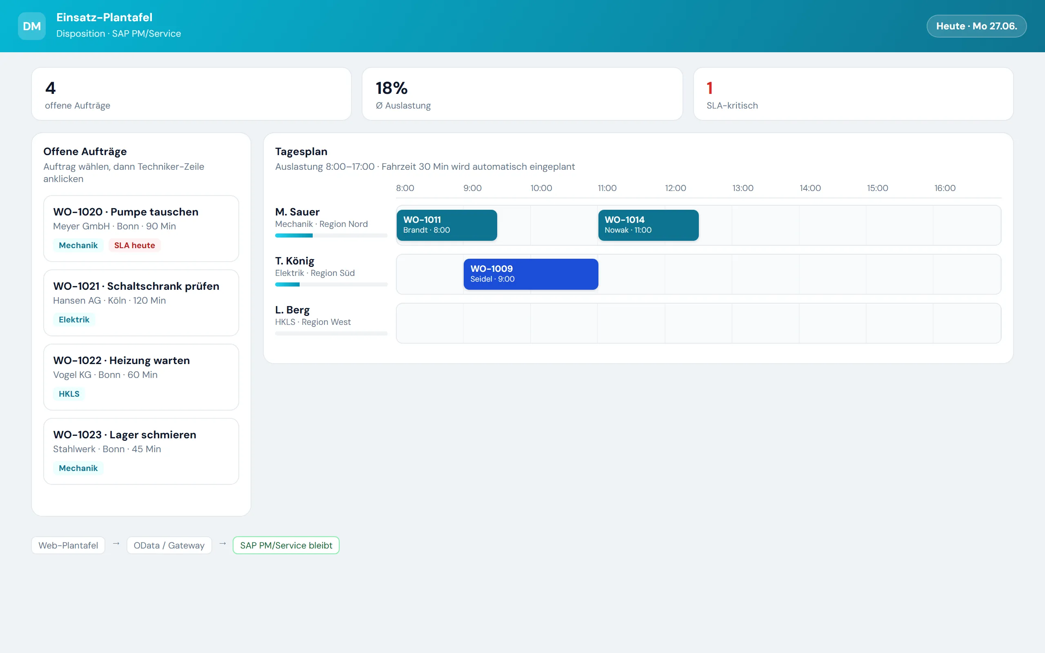The width and height of the screenshot is (1045, 653).
Task: Open scheduled job WO-1011 Brandt
Action: coord(447,225)
